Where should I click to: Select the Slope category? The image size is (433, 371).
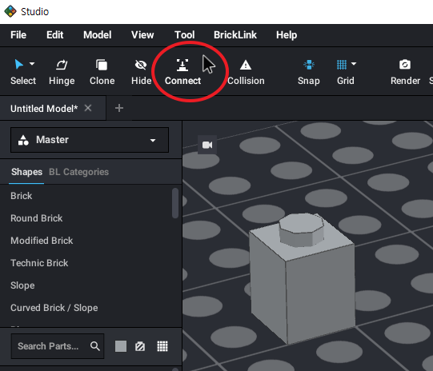[x=22, y=285]
